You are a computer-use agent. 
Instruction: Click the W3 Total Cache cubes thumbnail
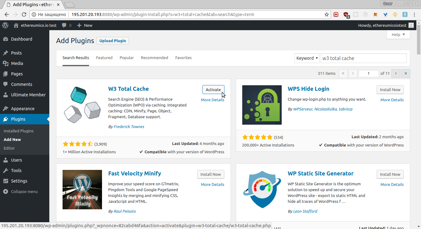point(82,105)
